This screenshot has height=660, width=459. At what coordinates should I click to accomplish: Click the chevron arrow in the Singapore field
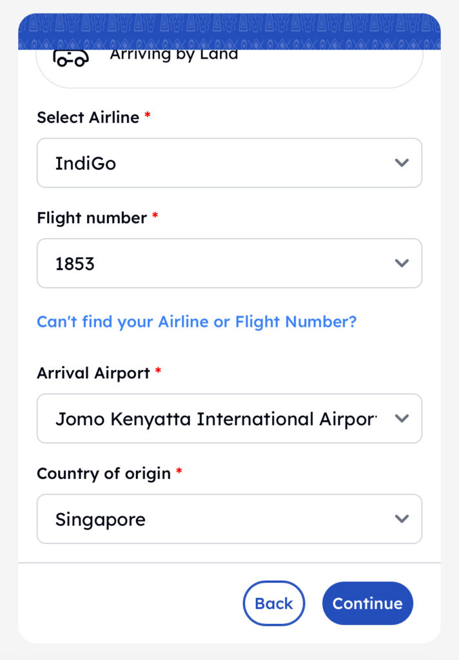(402, 519)
